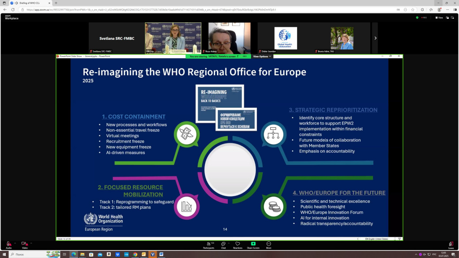This screenshot has width=459, height=258.
Task: Click the green Share Screen button
Action: pos(253,244)
